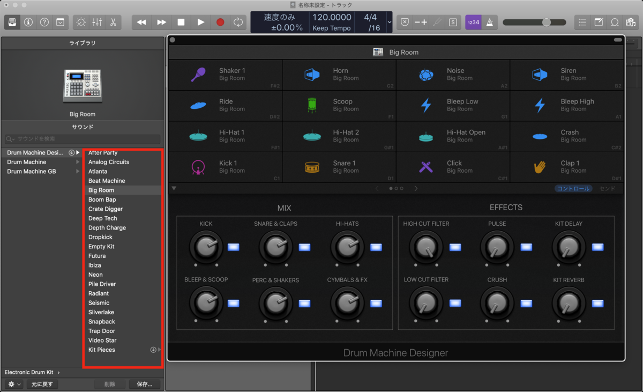Toggle the HIGH CUT FILTER effect button
The width and height of the screenshot is (643, 392).
(x=455, y=247)
